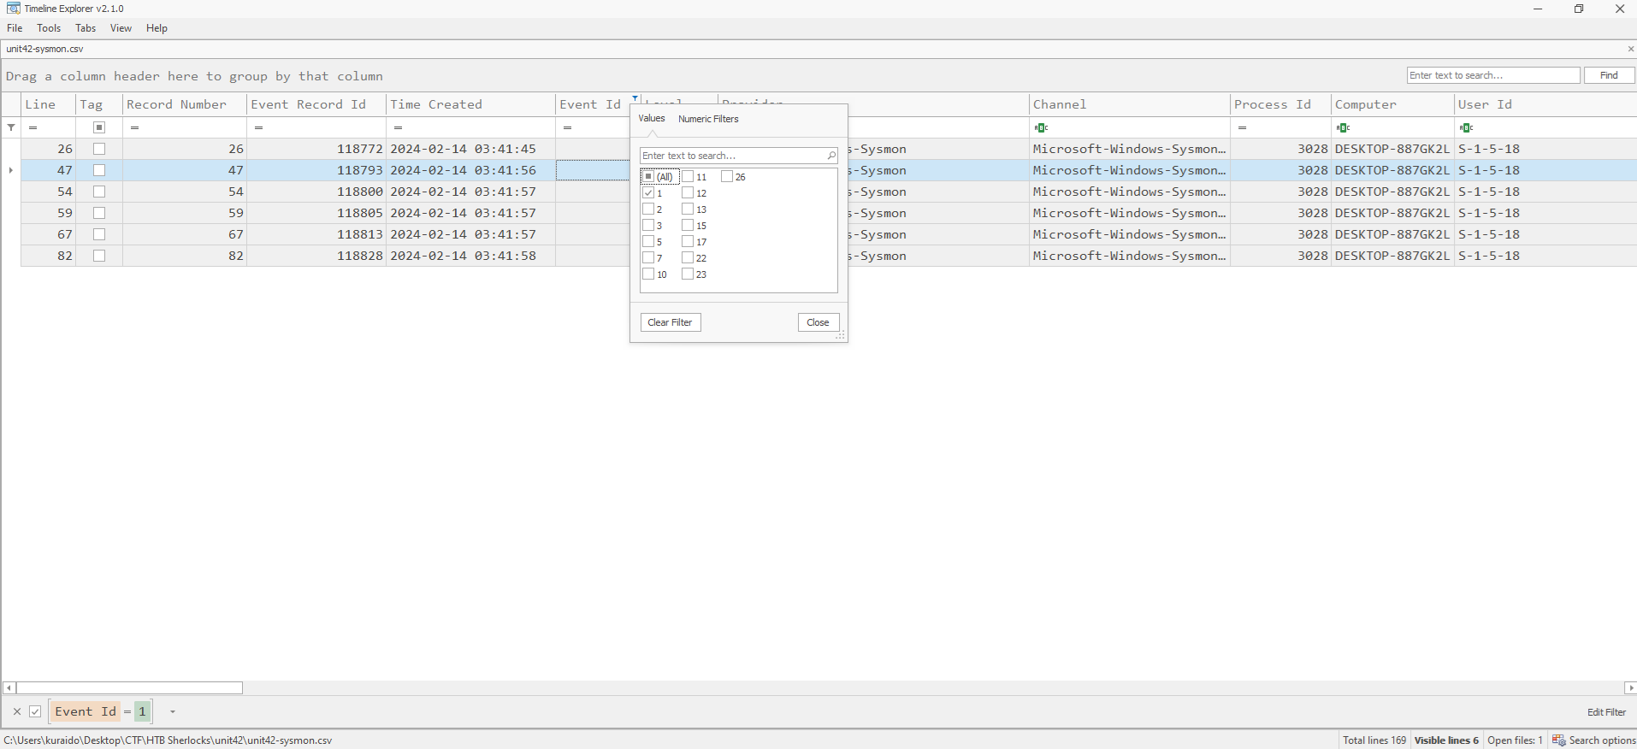Click the filter funnel icon in auto-filter row
Image resolution: width=1637 pixels, height=749 pixels.
11,127
